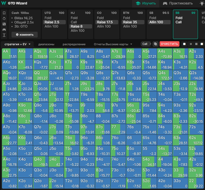The width and height of the screenshot is (205, 190).
Task: Click the 98s cell showing 58.6
Action: point(103,108)
